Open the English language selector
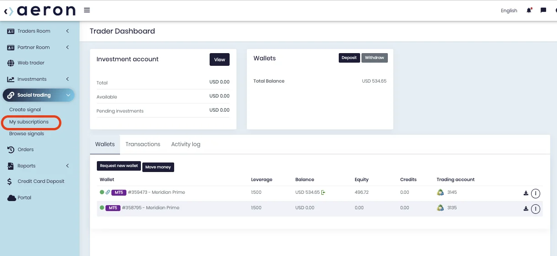Image resolution: width=557 pixels, height=256 pixels. click(x=509, y=11)
